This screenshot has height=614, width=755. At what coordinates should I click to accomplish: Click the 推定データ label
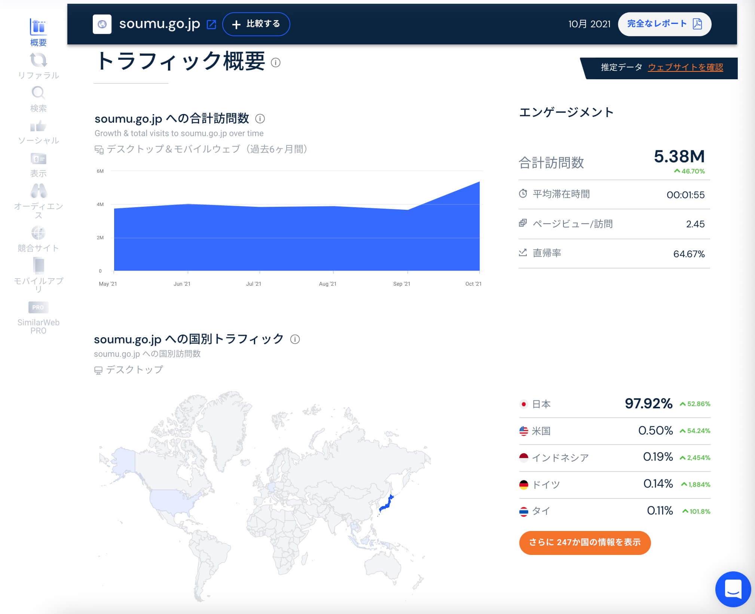tap(621, 67)
